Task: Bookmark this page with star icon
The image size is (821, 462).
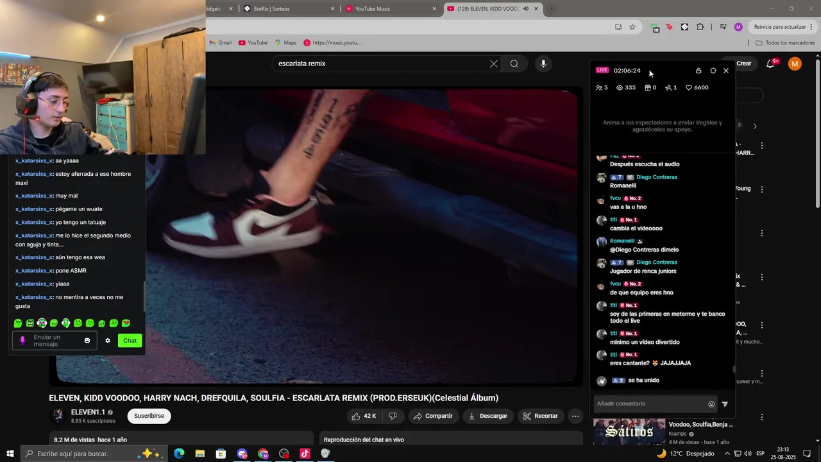Action: pos(632,27)
